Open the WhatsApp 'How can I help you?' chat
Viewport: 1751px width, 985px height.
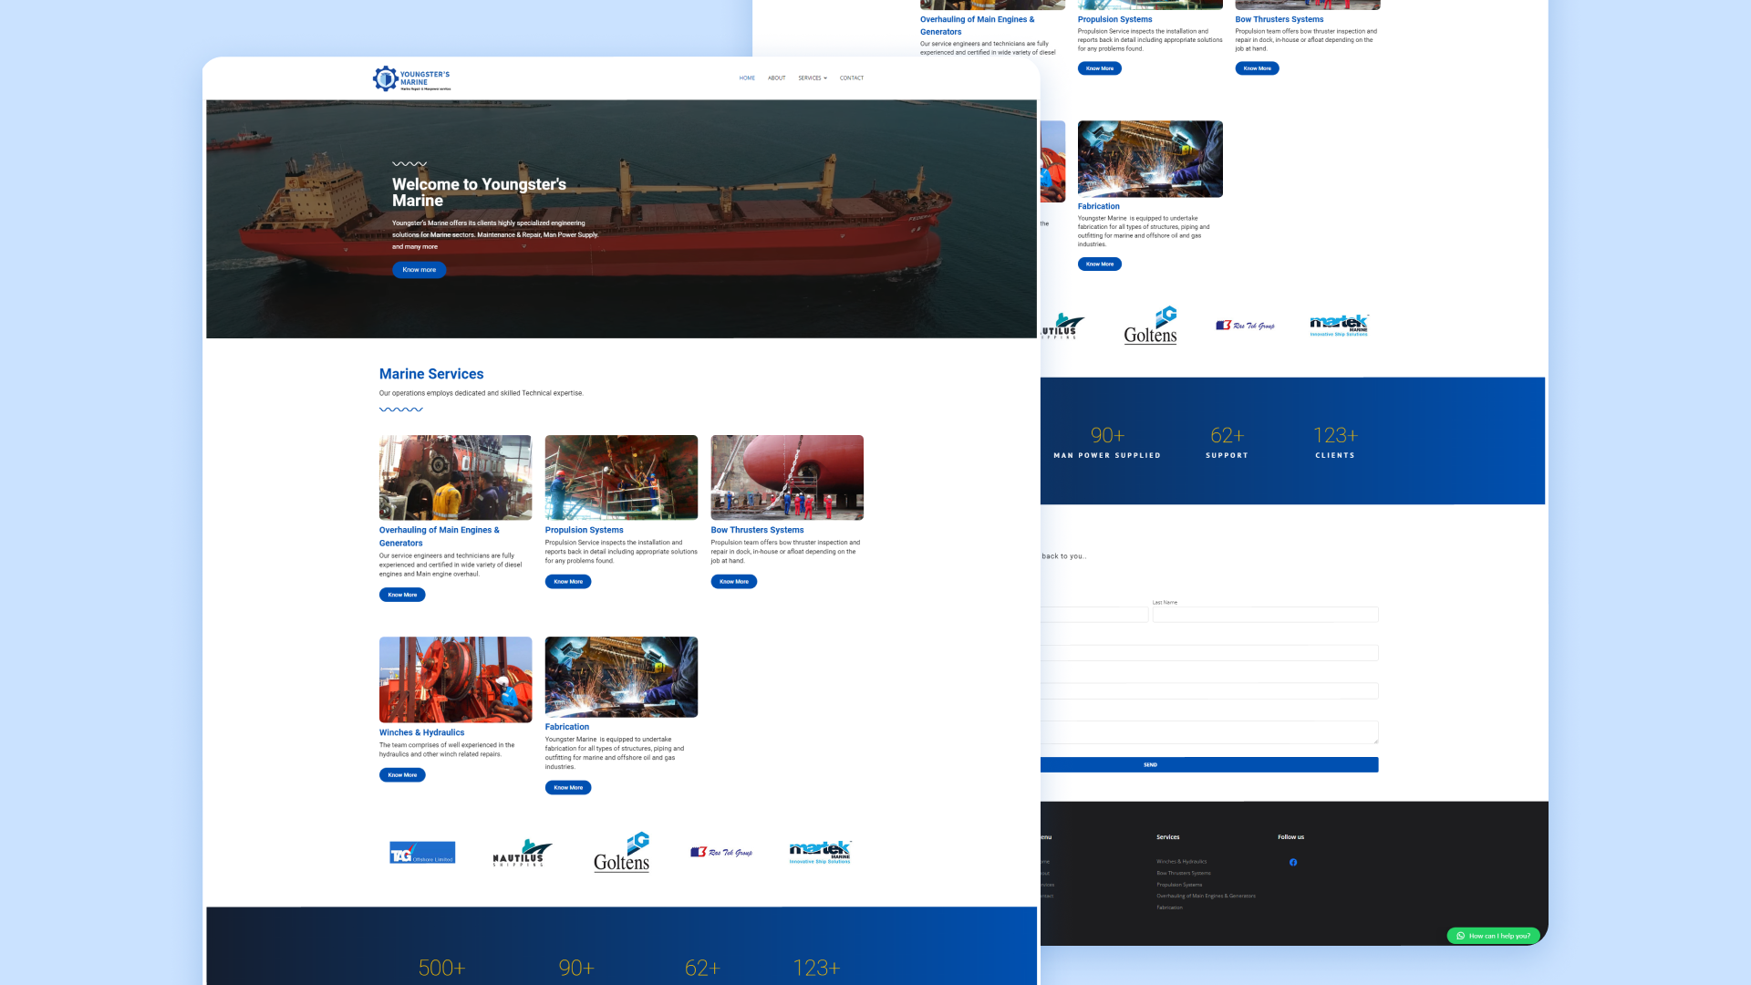pos(1493,936)
